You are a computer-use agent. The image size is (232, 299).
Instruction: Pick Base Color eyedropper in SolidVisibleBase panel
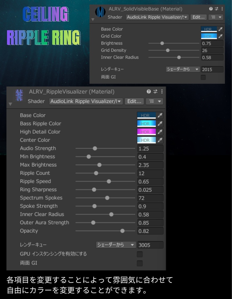220,29
